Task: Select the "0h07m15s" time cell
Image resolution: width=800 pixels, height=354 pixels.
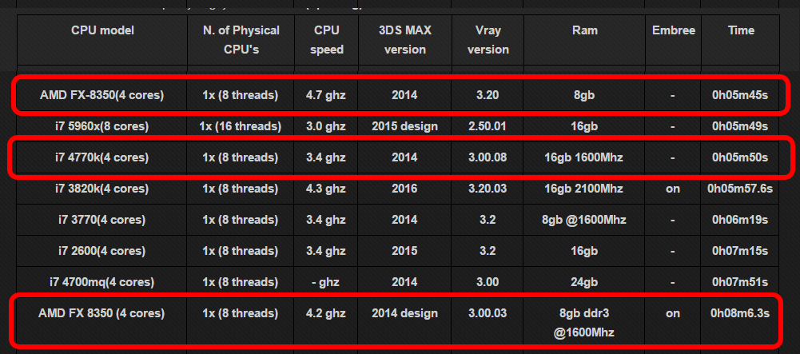Action: [740, 252]
